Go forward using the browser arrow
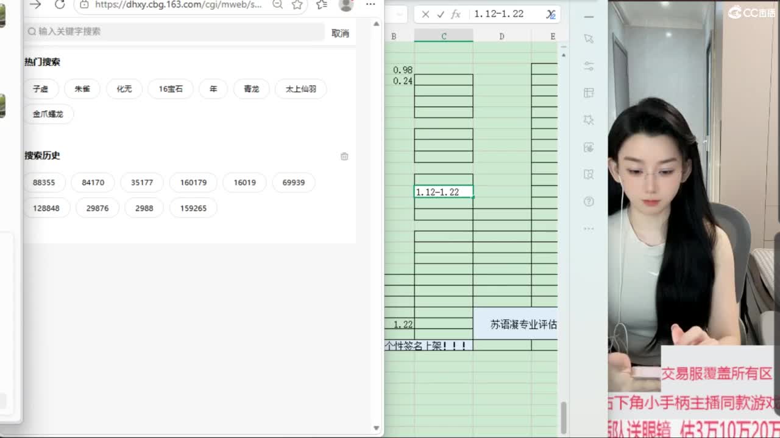Screen dimensions: 780x438 [x=35, y=4]
